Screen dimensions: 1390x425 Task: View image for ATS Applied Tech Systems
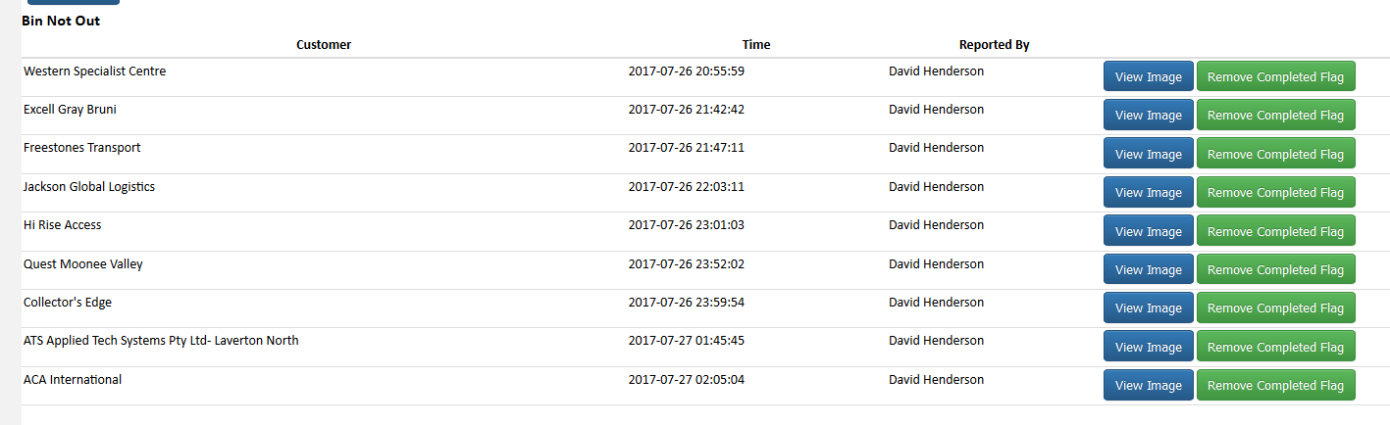click(1149, 347)
